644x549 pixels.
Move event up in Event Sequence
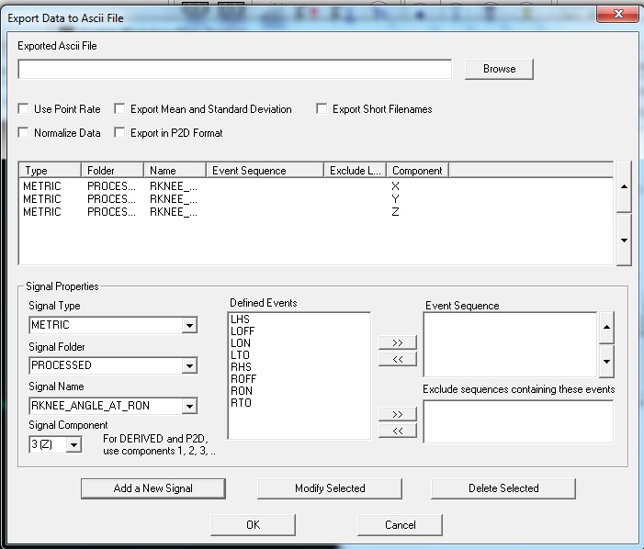point(606,327)
